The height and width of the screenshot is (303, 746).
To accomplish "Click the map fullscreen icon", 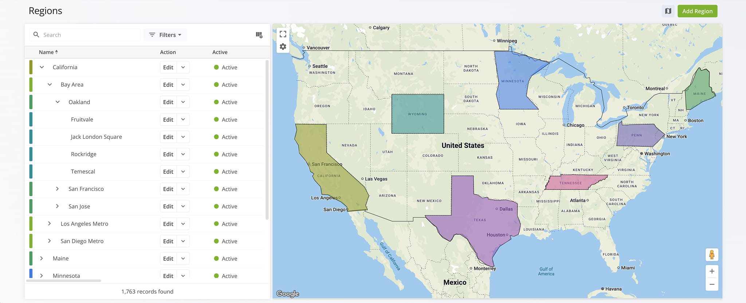I will point(283,34).
